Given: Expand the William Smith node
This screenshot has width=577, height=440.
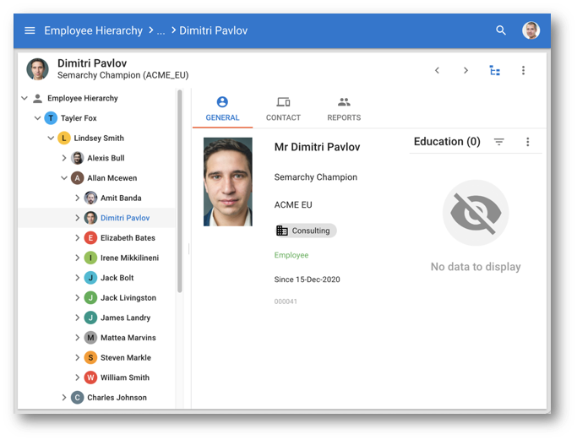Looking at the screenshot, I should click(77, 378).
